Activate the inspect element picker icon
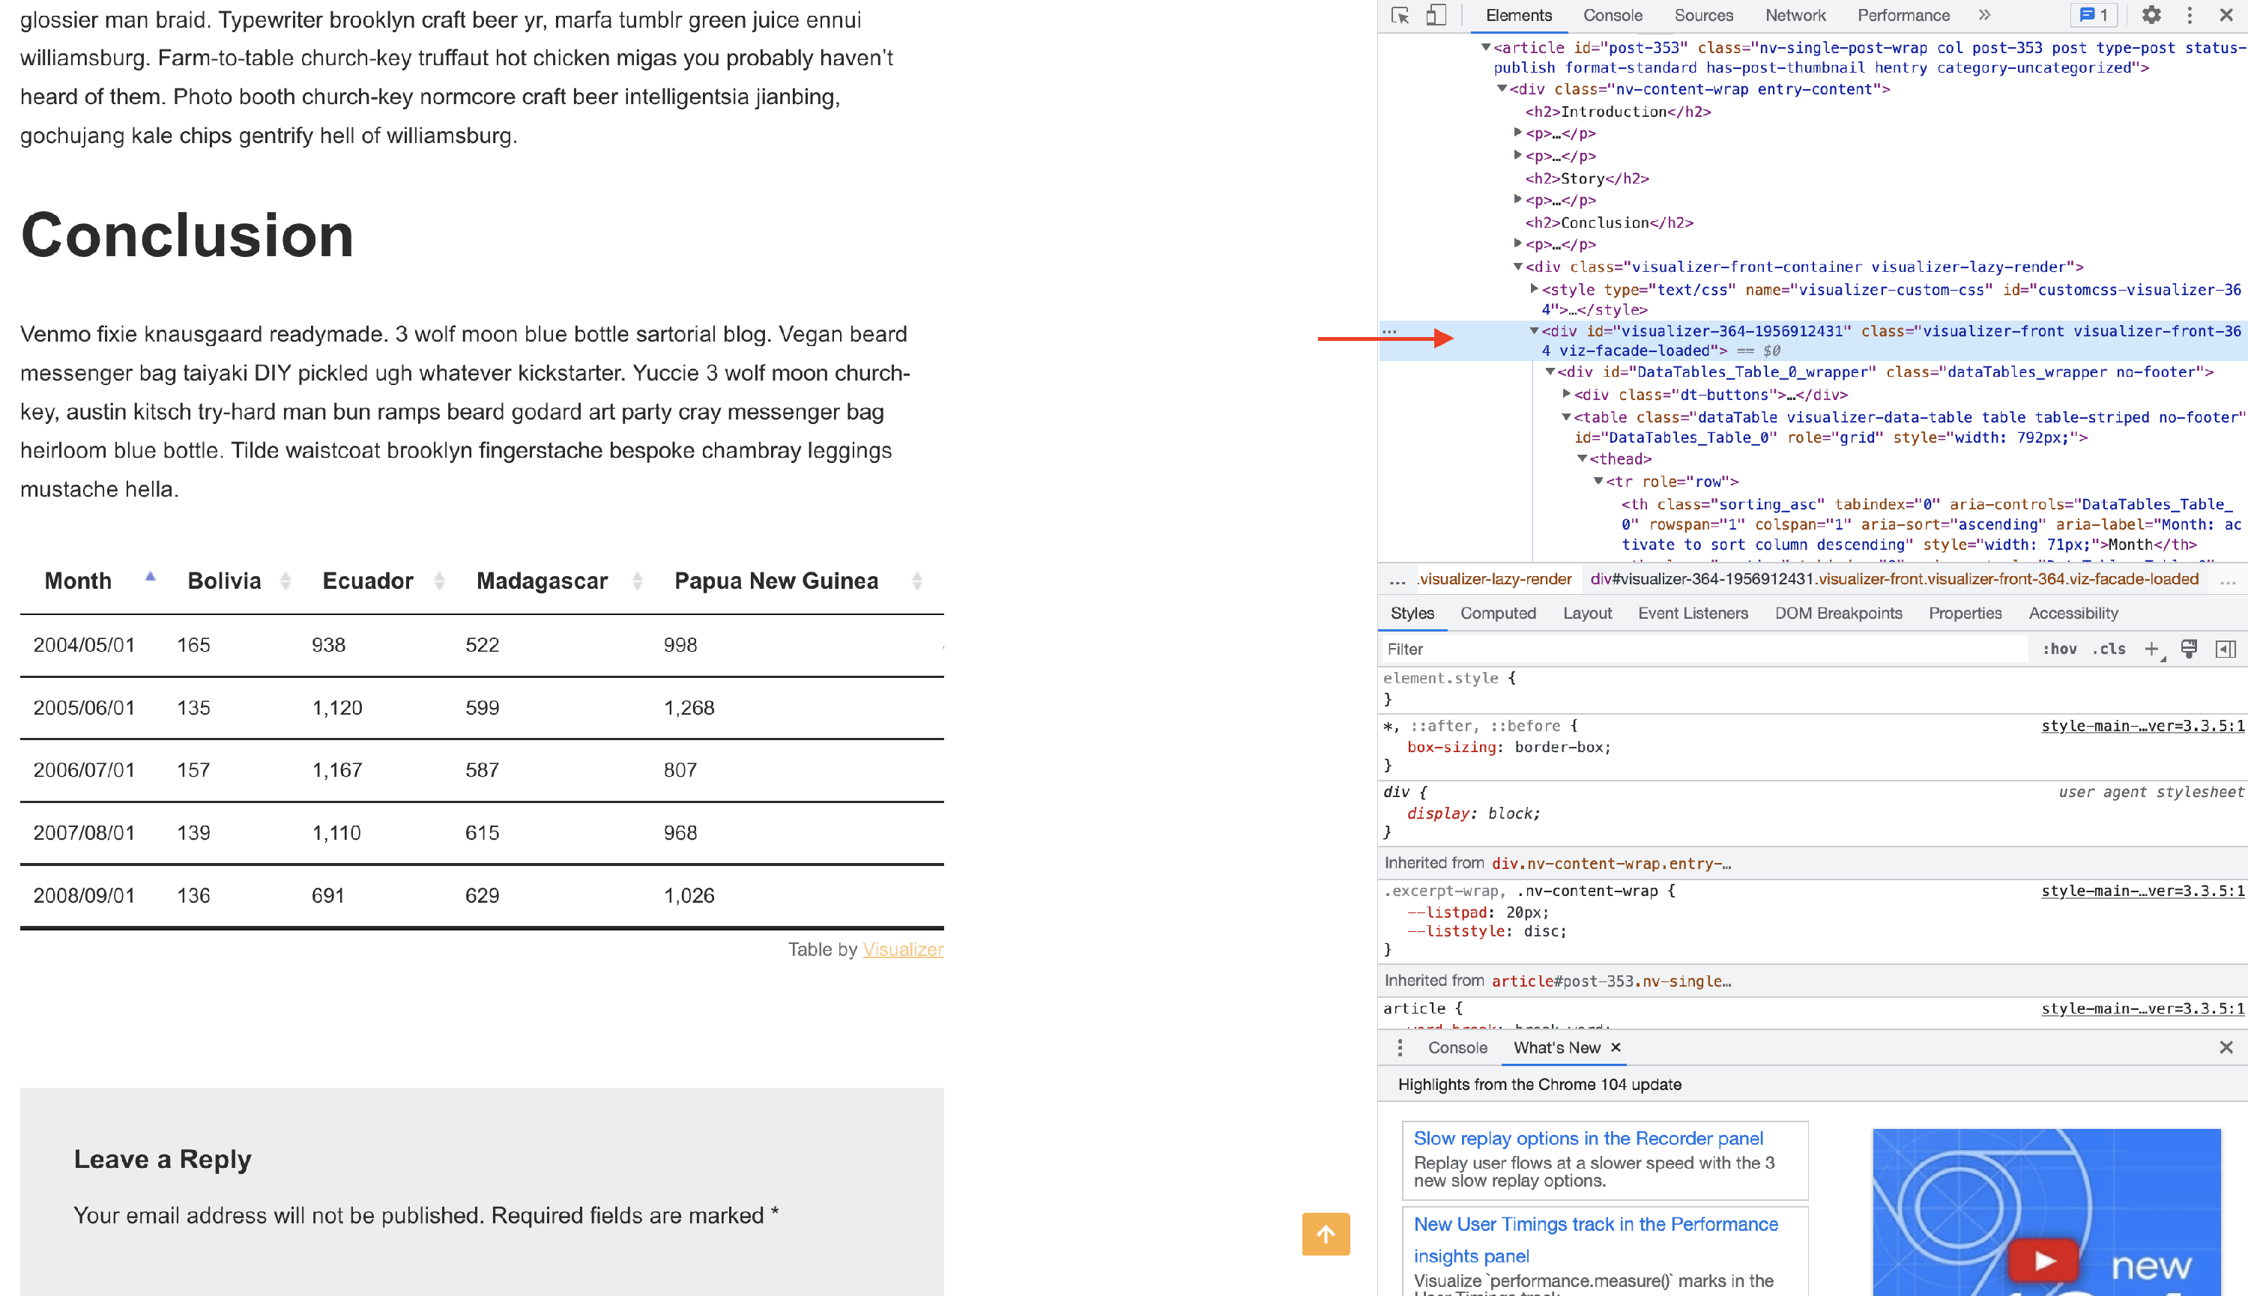 pos(1400,15)
